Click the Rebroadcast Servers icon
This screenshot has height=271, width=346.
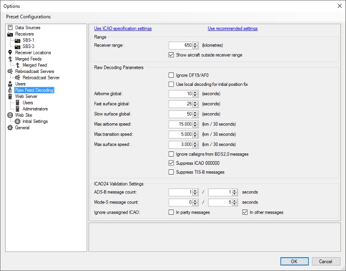[10, 72]
